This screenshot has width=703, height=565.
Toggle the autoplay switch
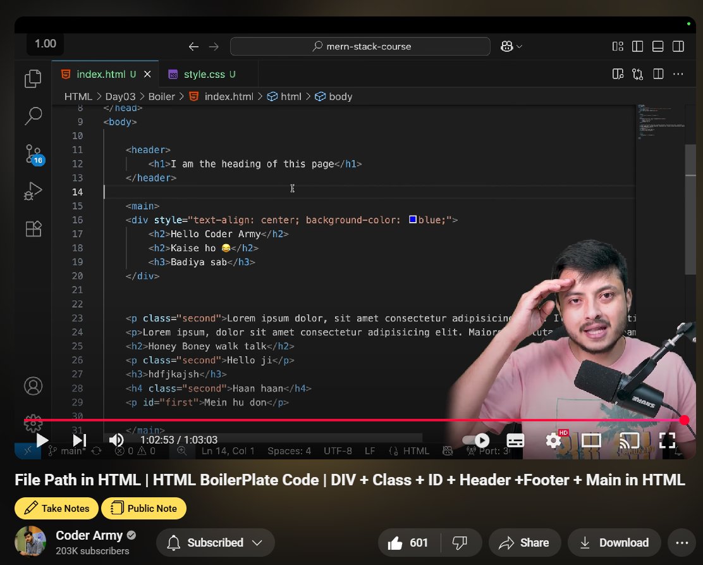[476, 440]
